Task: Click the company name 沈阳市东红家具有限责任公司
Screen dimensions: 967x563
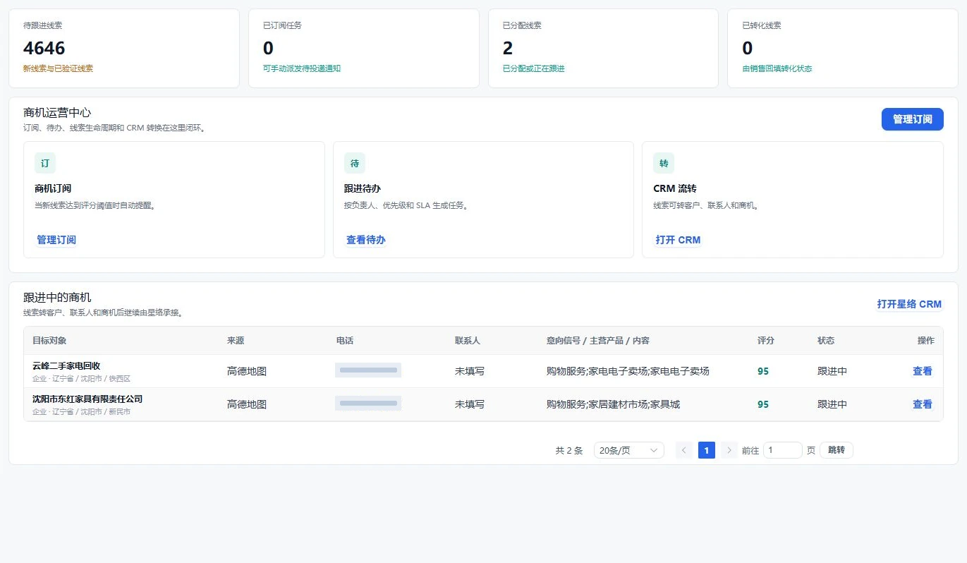Action: click(x=87, y=399)
